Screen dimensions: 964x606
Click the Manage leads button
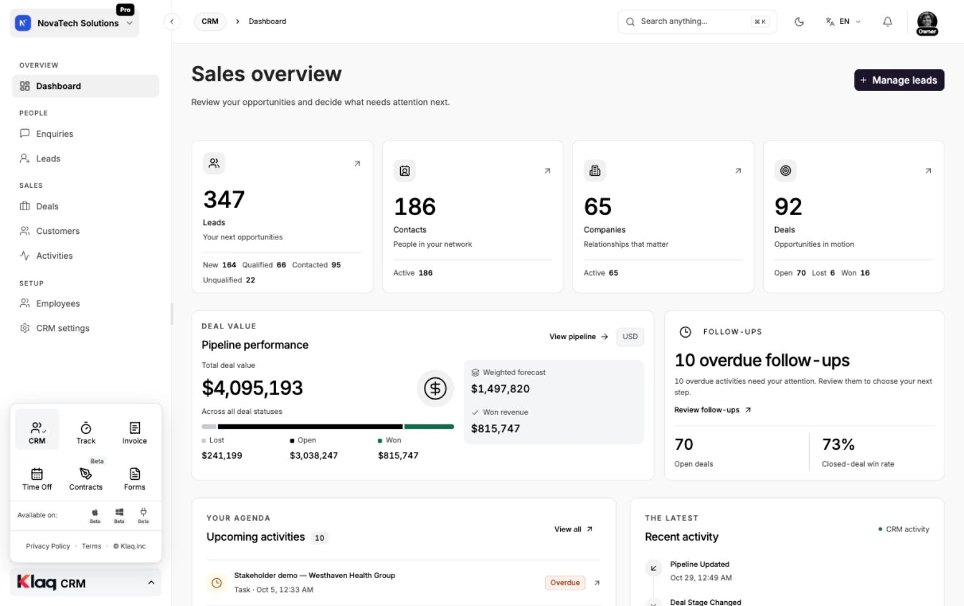[899, 80]
